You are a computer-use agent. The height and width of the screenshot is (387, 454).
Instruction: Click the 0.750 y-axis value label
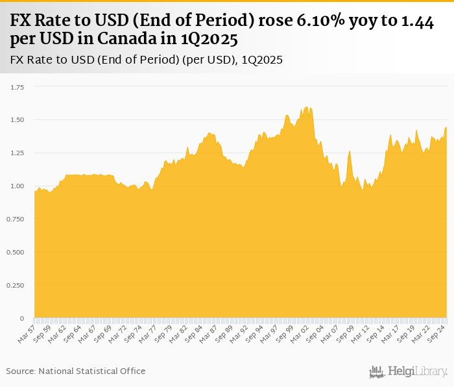(16, 219)
